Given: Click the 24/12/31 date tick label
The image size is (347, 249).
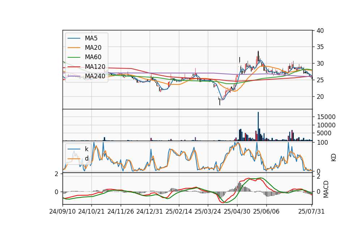Looking at the screenshot, I should tap(150, 211).
